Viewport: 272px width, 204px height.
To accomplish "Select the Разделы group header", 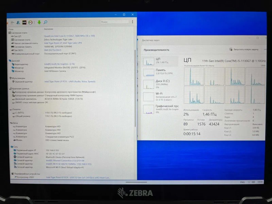I will pos(15,109).
